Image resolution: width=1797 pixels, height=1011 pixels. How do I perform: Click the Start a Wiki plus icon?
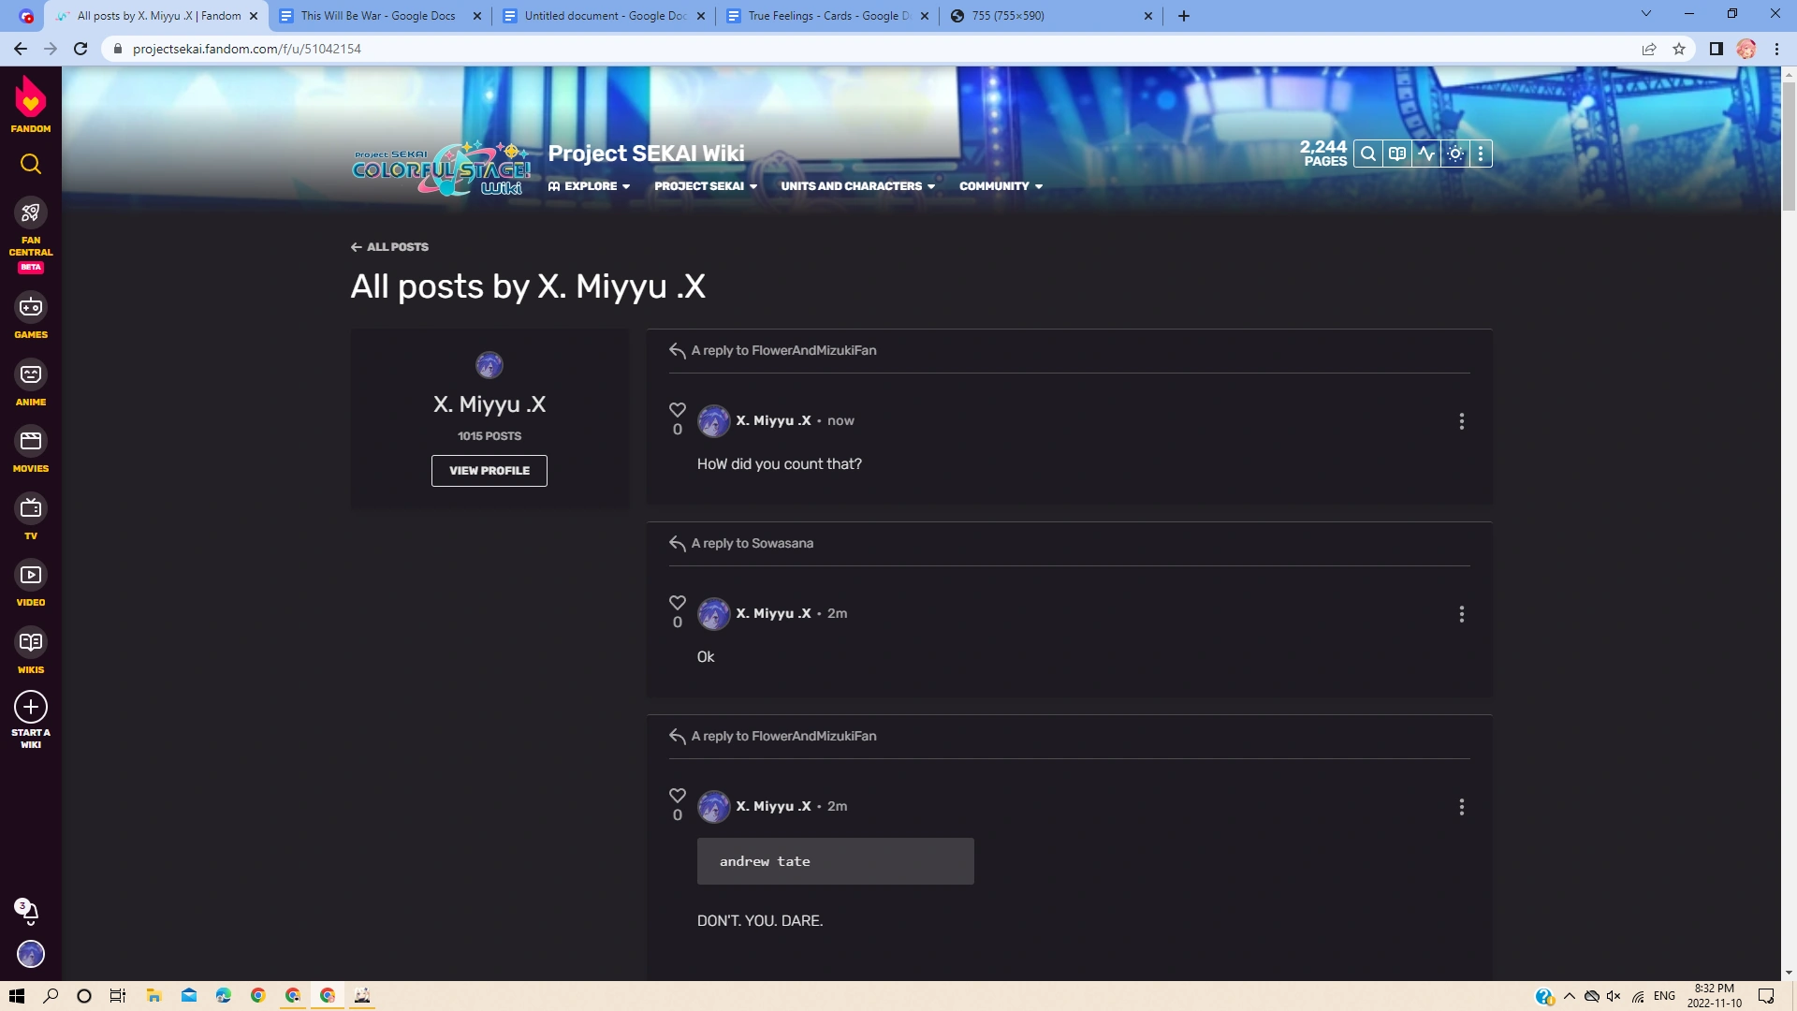click(31, 708)
